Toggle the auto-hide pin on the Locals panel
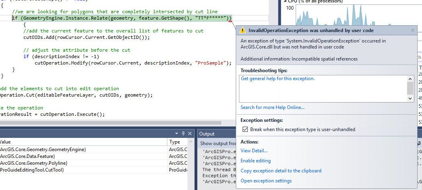This screenshot has height=190, width=422. pyautogui.click(x=183, y=133)
